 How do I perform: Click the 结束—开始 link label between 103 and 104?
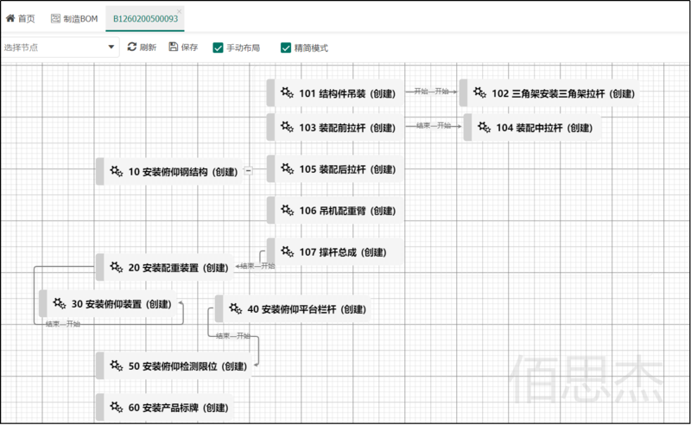click(x=434, y=125)
